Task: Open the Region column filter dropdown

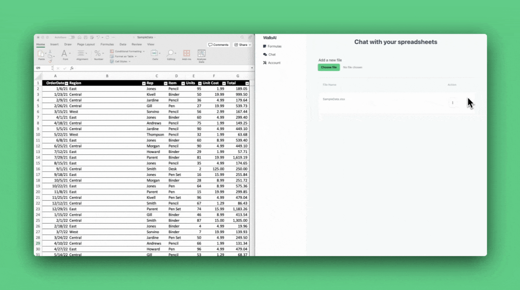Action: click(144, 83)
